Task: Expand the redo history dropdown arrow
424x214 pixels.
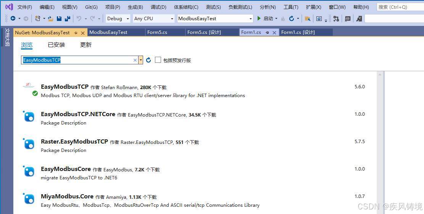Action: (x=99, y=19)
